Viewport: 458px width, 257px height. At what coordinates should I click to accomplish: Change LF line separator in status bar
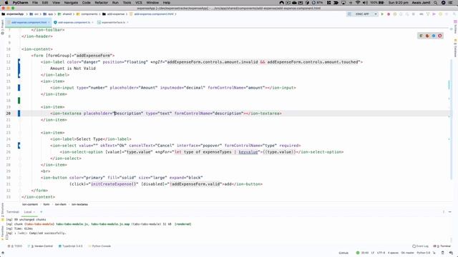point(373,253)
